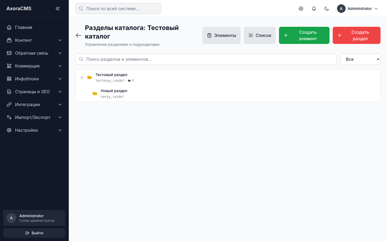387x241 pixels.
Task: Click the Интеграции link icon
Action: 9,104
